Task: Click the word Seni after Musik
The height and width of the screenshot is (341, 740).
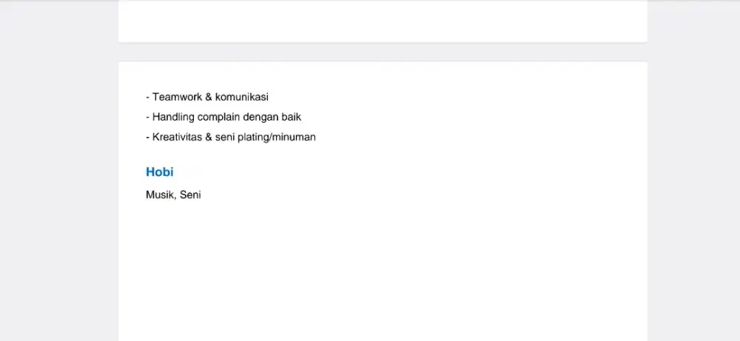Action: [190, 195]
